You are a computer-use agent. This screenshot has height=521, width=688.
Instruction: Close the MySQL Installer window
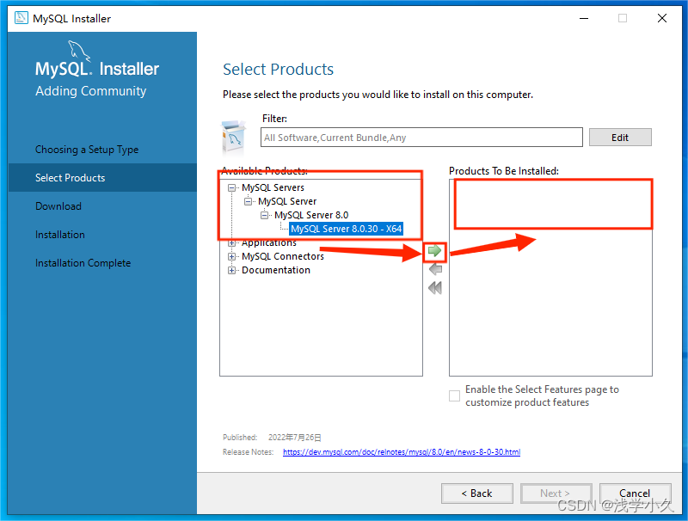662,18
